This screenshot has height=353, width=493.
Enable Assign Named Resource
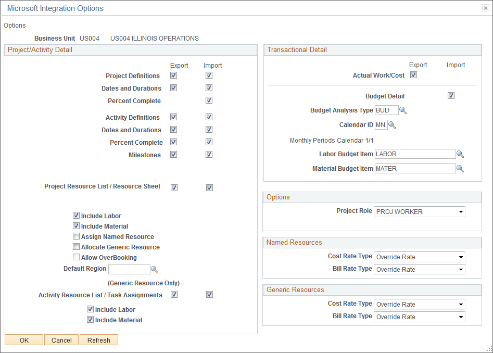pos(76,236)
